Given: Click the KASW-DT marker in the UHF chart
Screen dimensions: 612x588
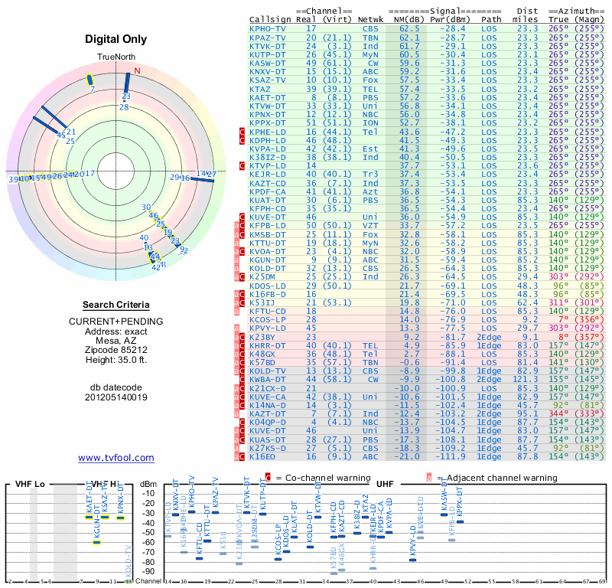Looking at the screenshot, I should pyautogui.click(x=444, y=514).
